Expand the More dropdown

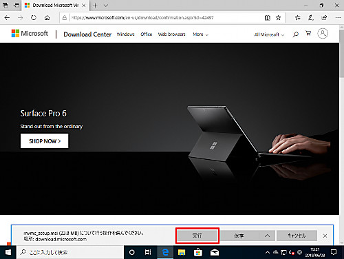(200, 34)
